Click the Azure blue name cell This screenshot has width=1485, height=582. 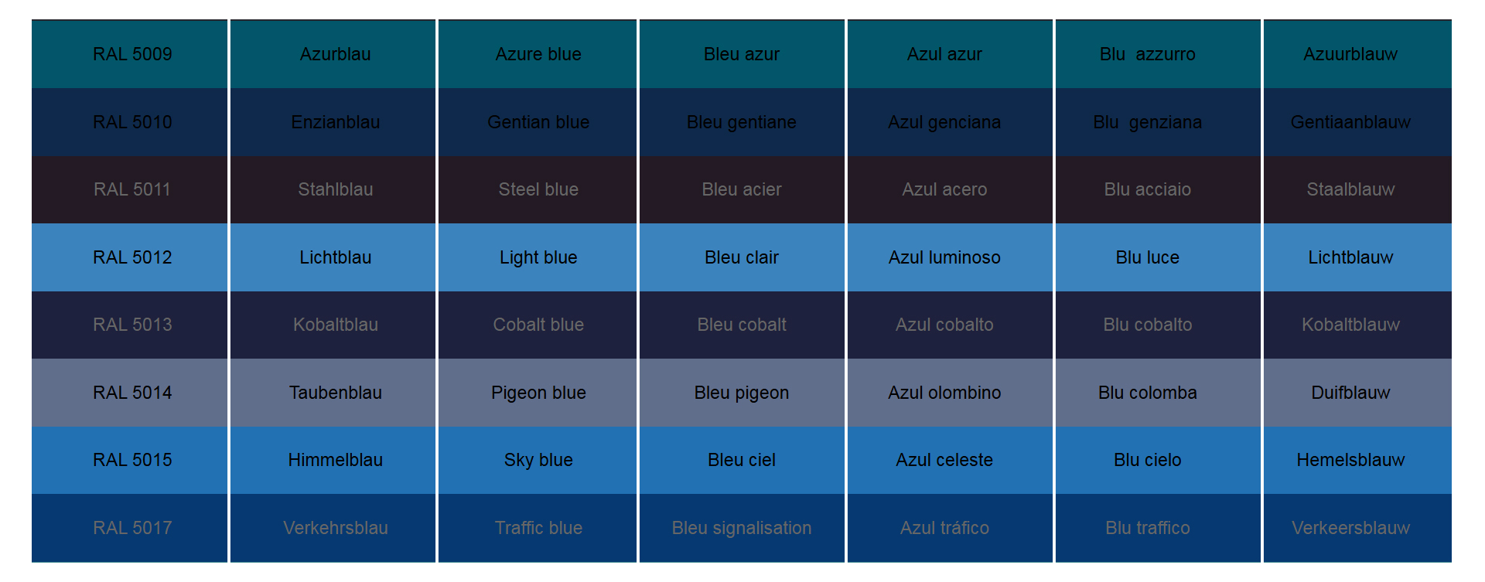538,54
